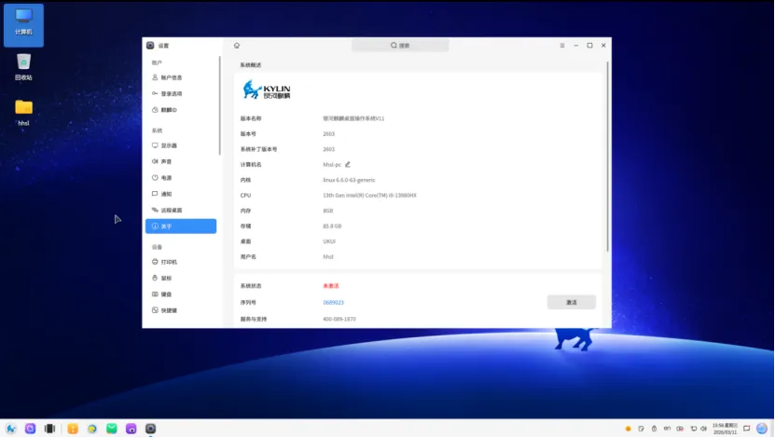775x438 pixels.
Task: Select the 麒麟ID sidebar entry
Action: 181,110
